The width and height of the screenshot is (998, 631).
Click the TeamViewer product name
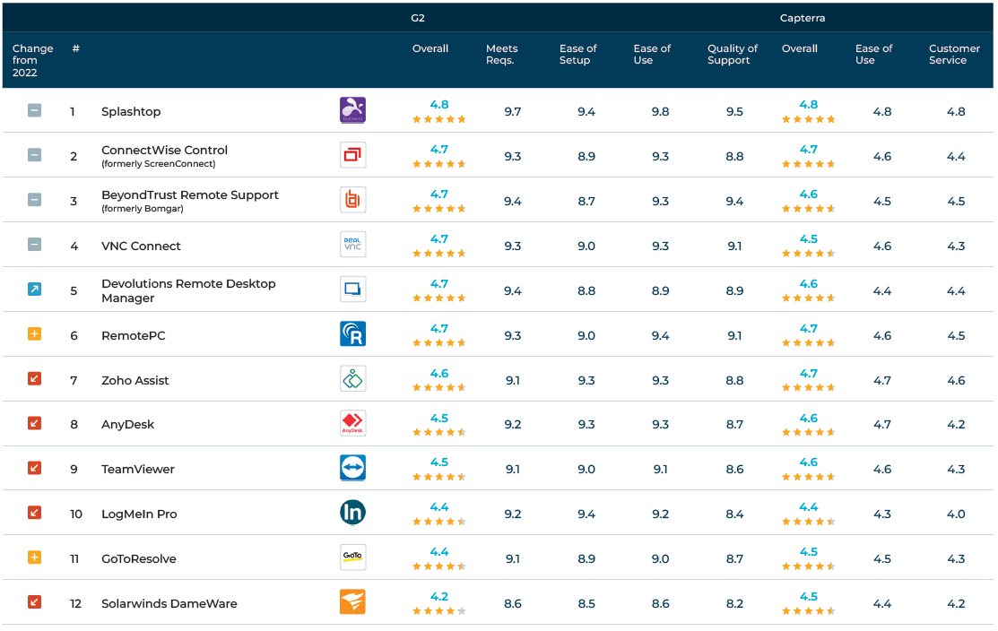pyautogui.click(x=137, y=470)
